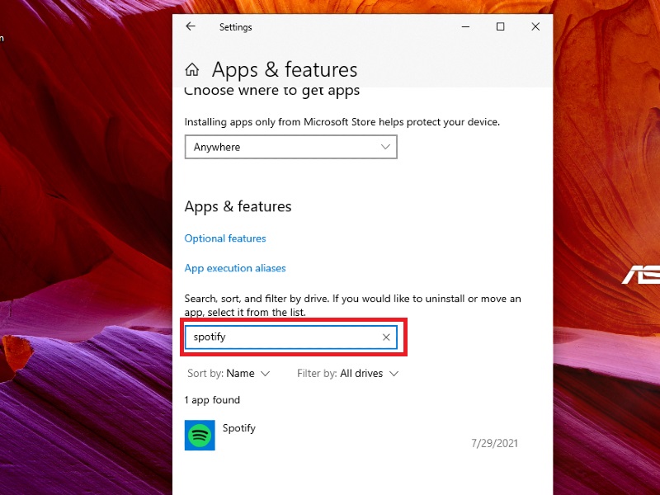Open the Filter by All drives dropdown
Image resolution: width=660 pixels, height=495 pixels.
tap(347, 374)
